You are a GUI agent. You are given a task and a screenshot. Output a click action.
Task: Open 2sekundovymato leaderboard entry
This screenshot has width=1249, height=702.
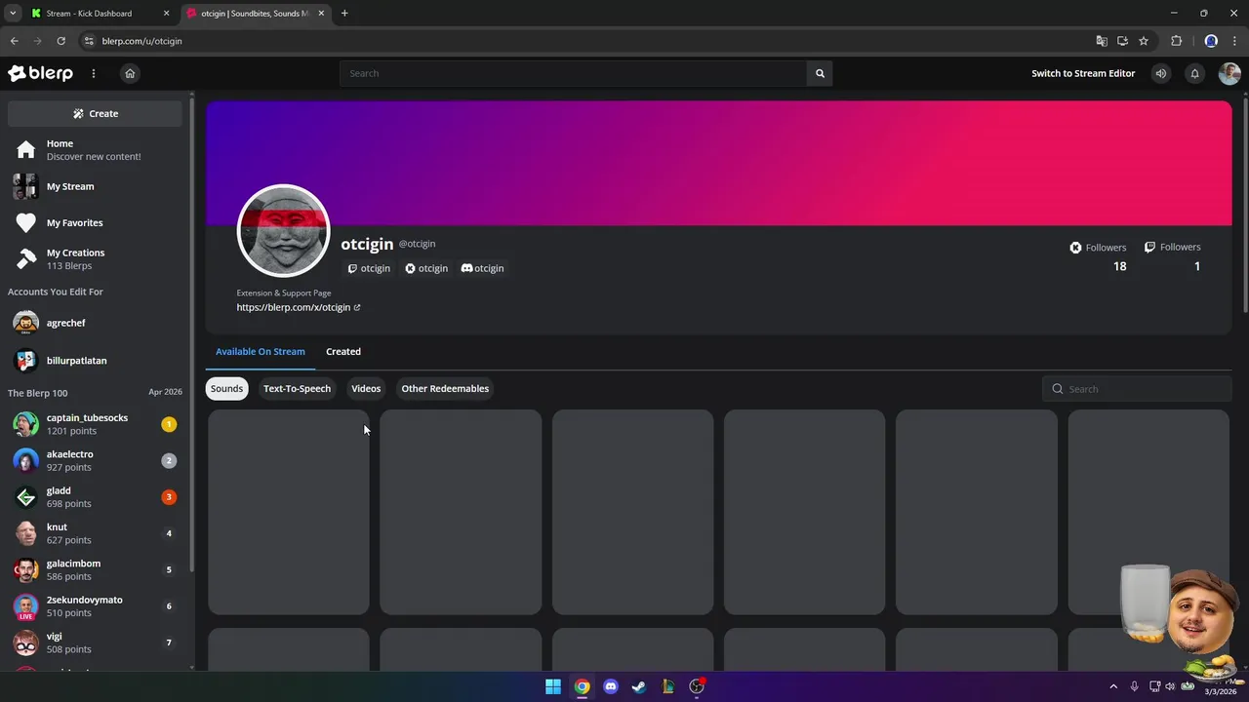point(95,606)
